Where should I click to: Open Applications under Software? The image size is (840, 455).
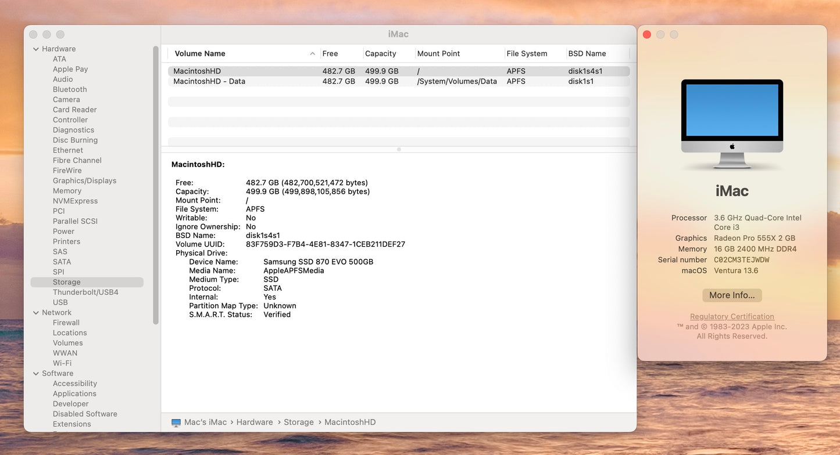(74, 393)
